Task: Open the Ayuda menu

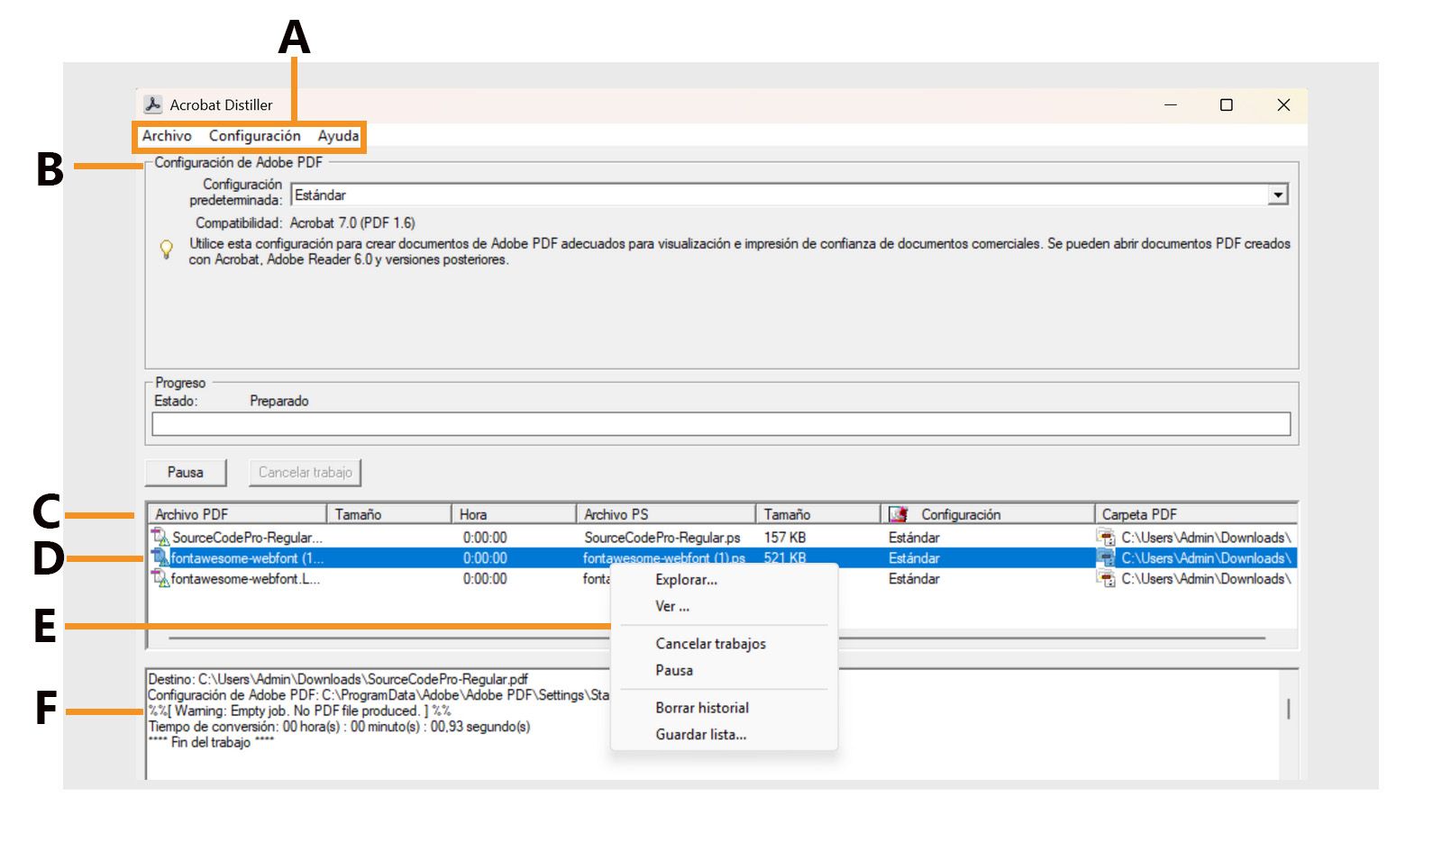Action: pyautogui.click(x=338, y=136)
